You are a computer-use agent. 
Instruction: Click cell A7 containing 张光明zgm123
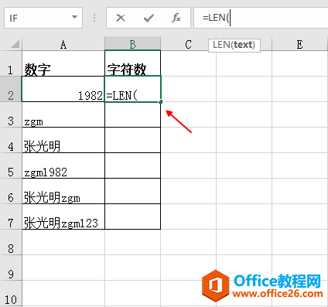click(x=63, y=217)
